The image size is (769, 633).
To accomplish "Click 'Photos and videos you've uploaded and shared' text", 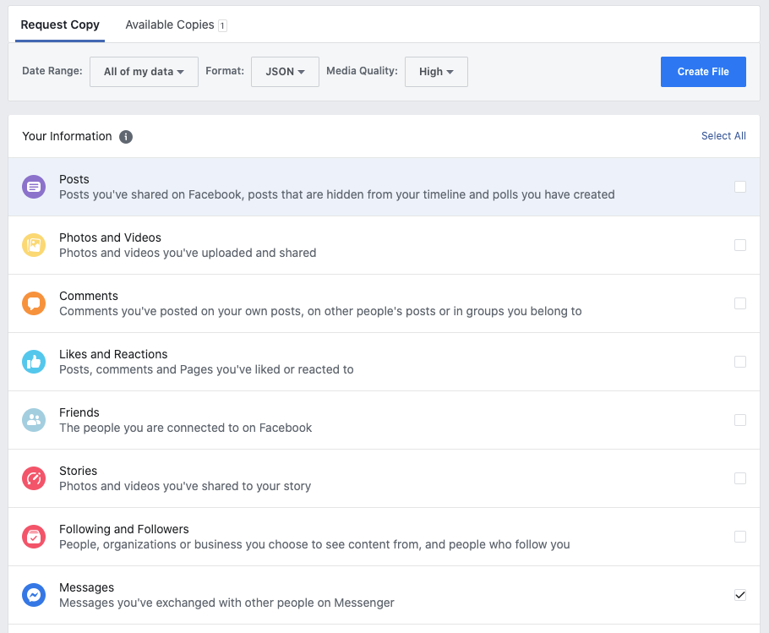I will (x=188, y=253).
